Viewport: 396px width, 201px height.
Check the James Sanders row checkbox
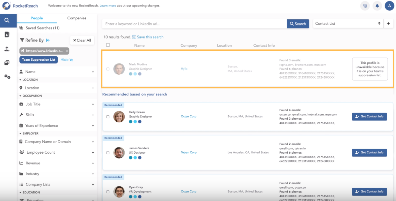tap(108, 153)
